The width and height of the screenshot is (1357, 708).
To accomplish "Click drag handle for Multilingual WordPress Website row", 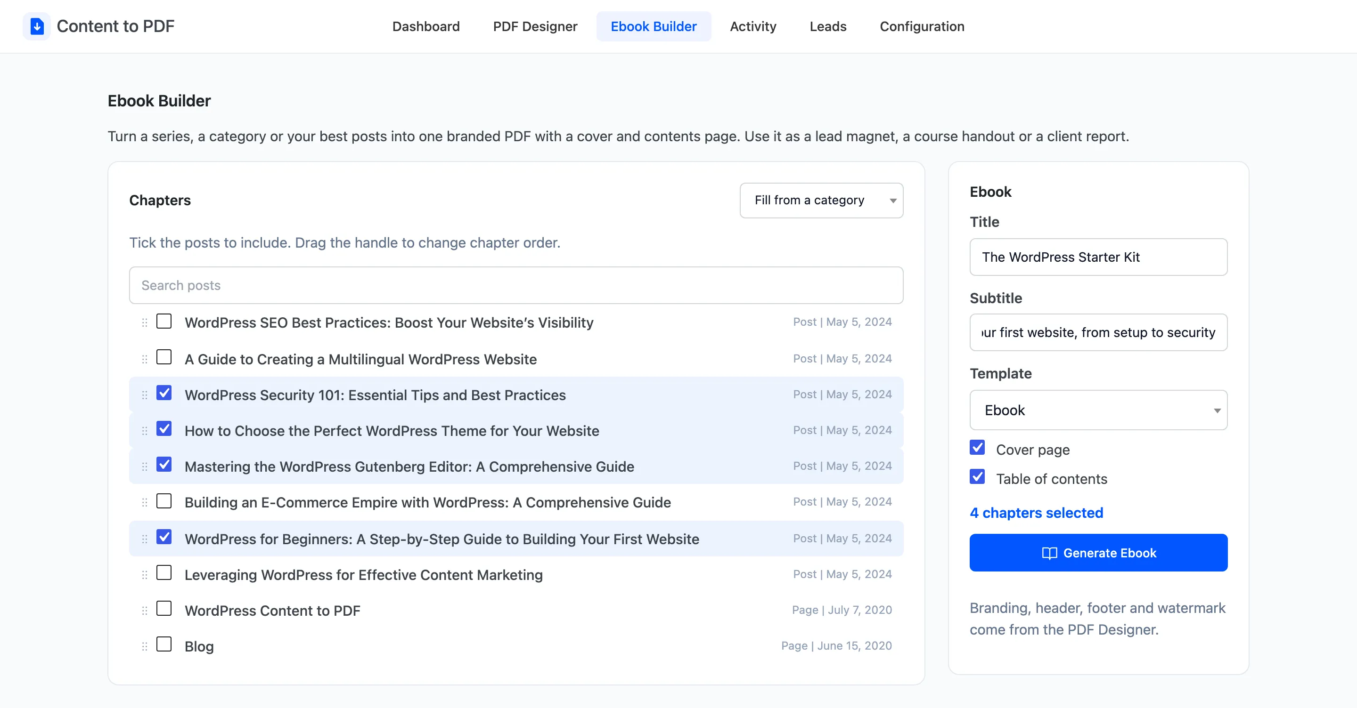I will [144, 360].
